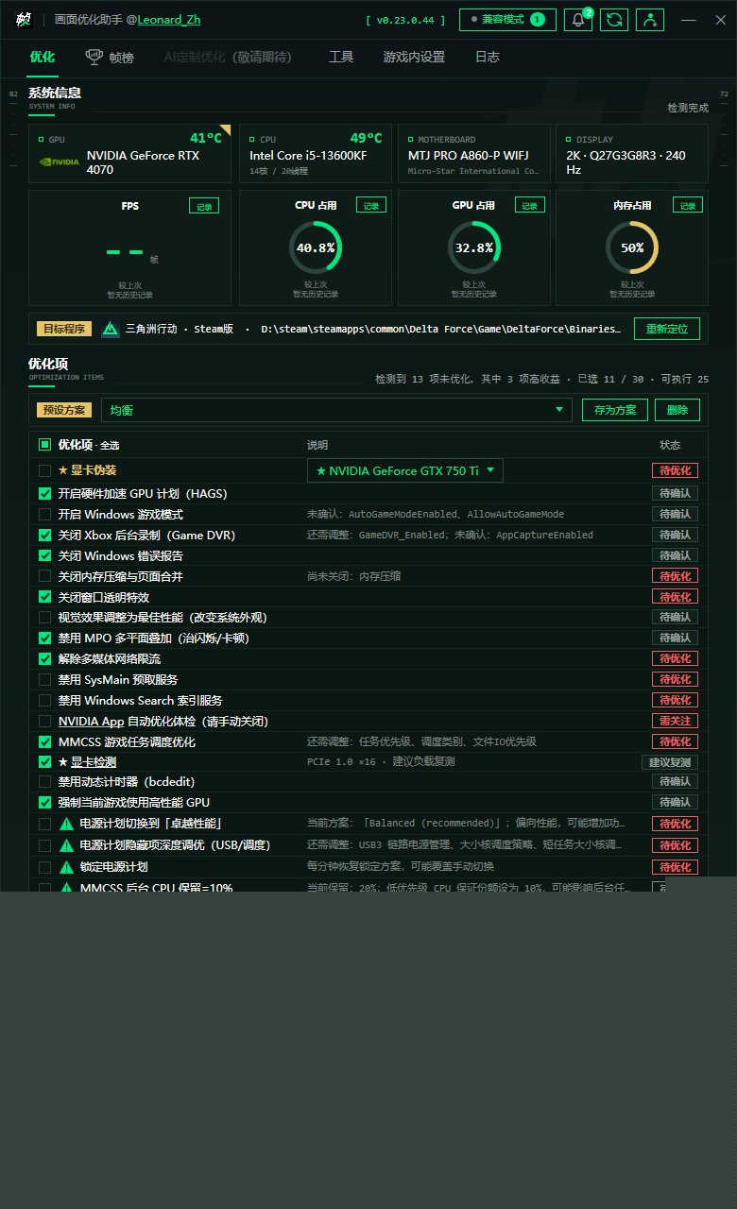Click warning icon for 电源计划切换到「卓越性能」

(x=67, y=824)
